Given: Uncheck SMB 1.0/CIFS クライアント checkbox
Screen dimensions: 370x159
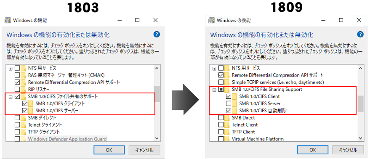Looking at the screenshot, I should pyautogui.click(x=24, y=103).
